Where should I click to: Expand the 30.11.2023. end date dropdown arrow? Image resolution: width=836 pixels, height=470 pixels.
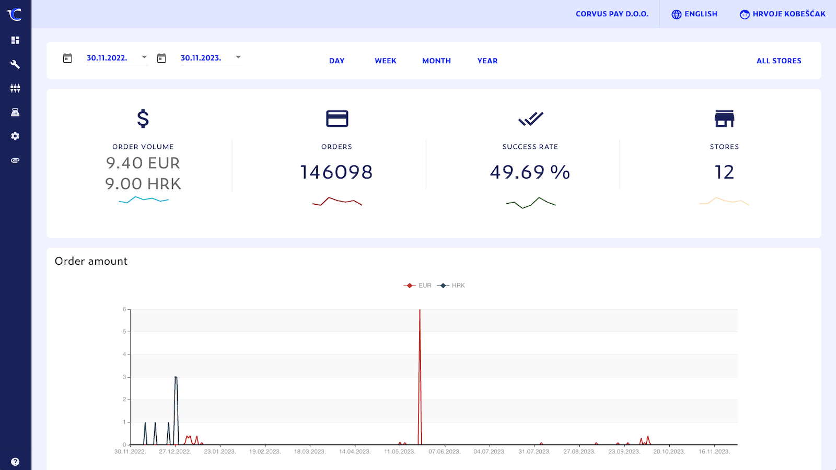pos(238,57)
